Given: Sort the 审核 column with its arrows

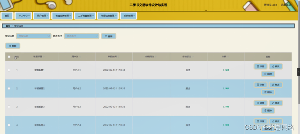Looking at the screenshot, I should tap(228, 57).
